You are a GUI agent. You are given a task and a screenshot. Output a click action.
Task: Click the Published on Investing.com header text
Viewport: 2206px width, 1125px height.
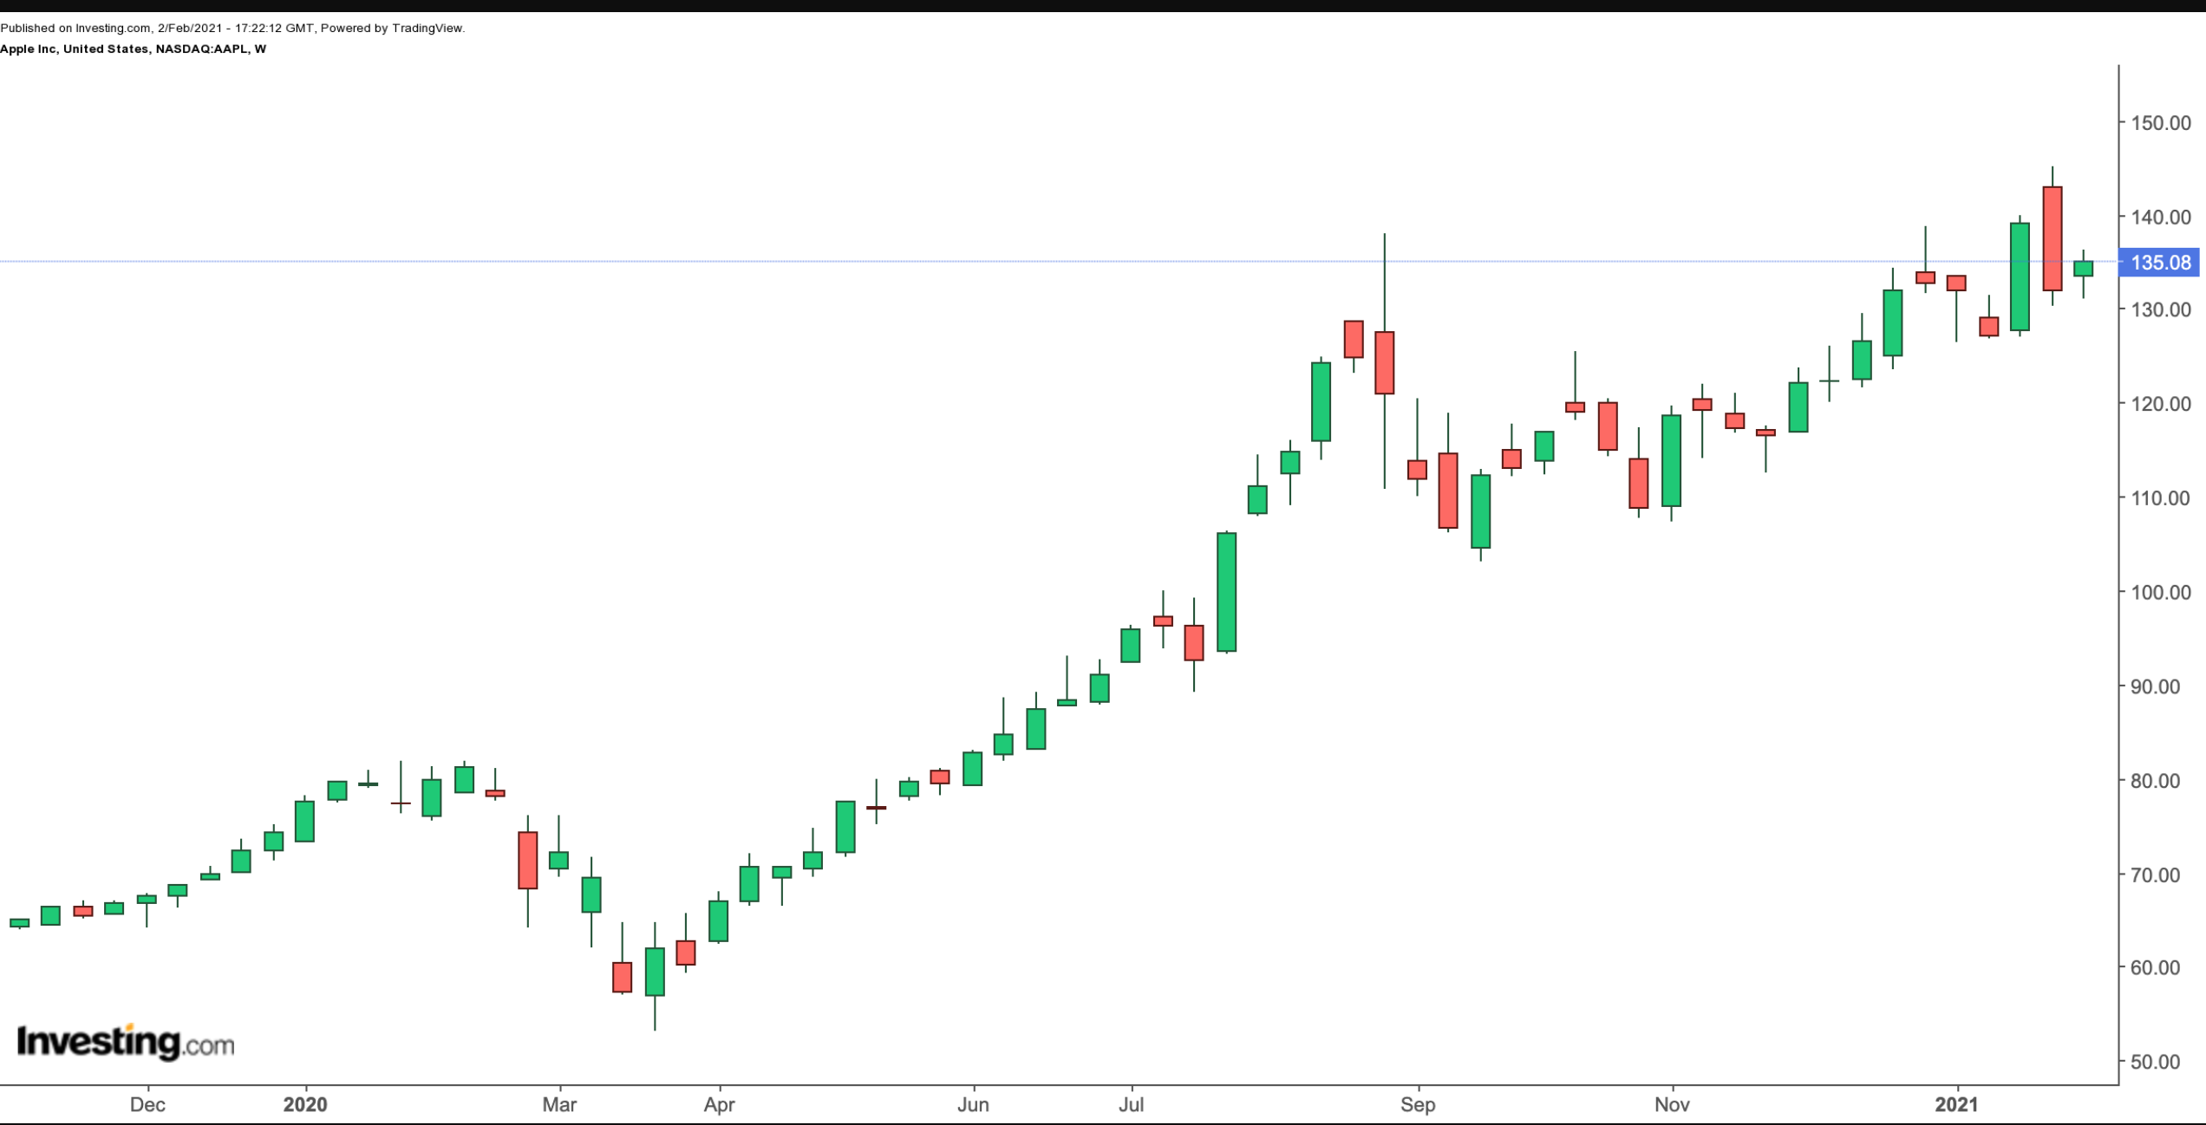(x=232, y=28)
